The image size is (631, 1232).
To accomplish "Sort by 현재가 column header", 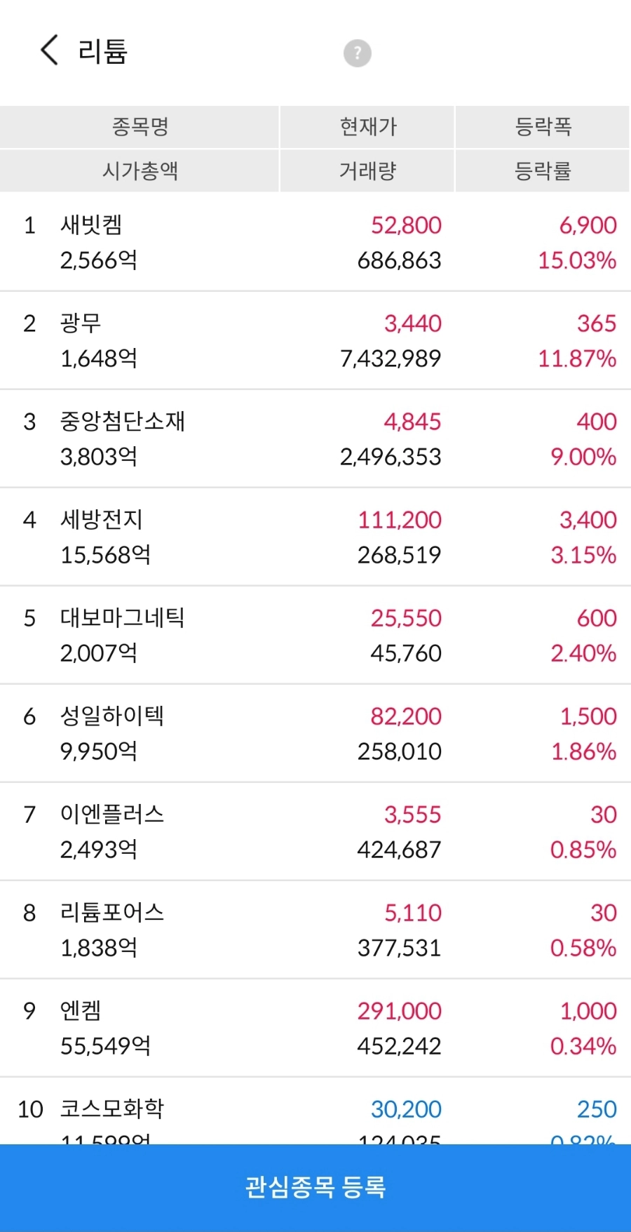I will [367, 126].
